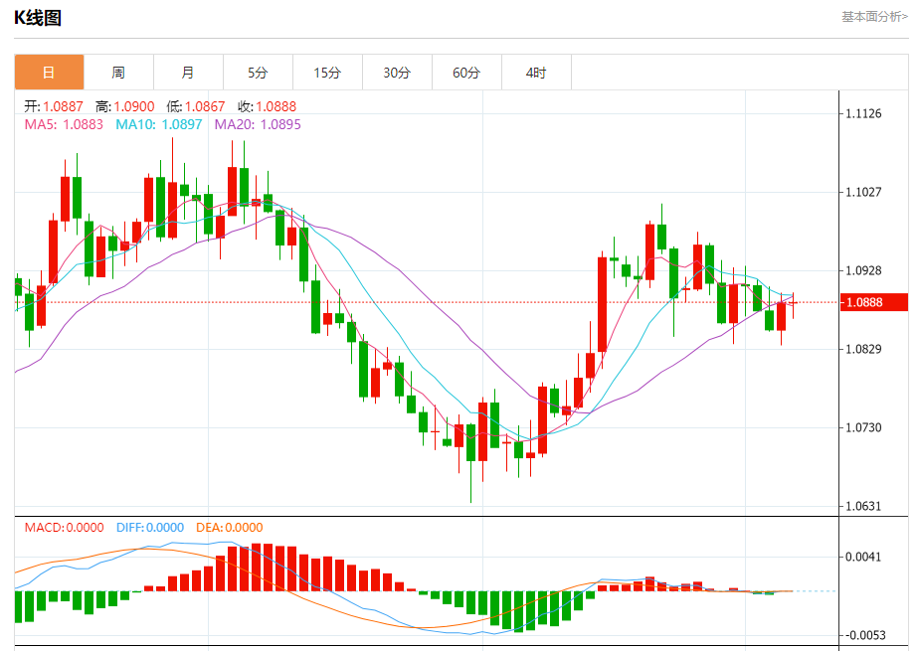Open the 5分 interval tab
The image size is (918, 651).
(x=259, y=73)
